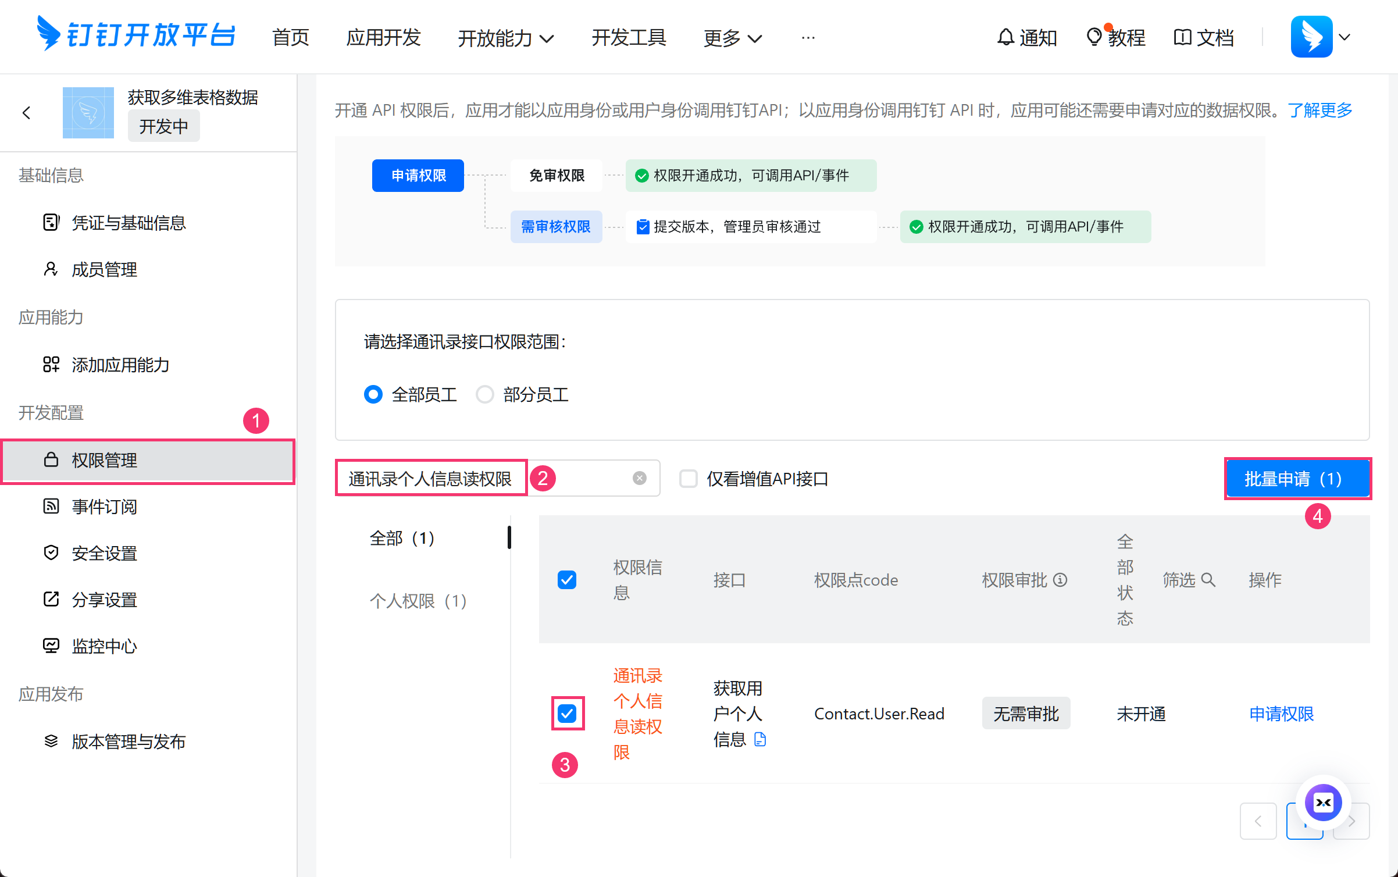Click the document icon next to 获取用户个人信息
The image size is (1398, 877).
[x=760, y=739]
